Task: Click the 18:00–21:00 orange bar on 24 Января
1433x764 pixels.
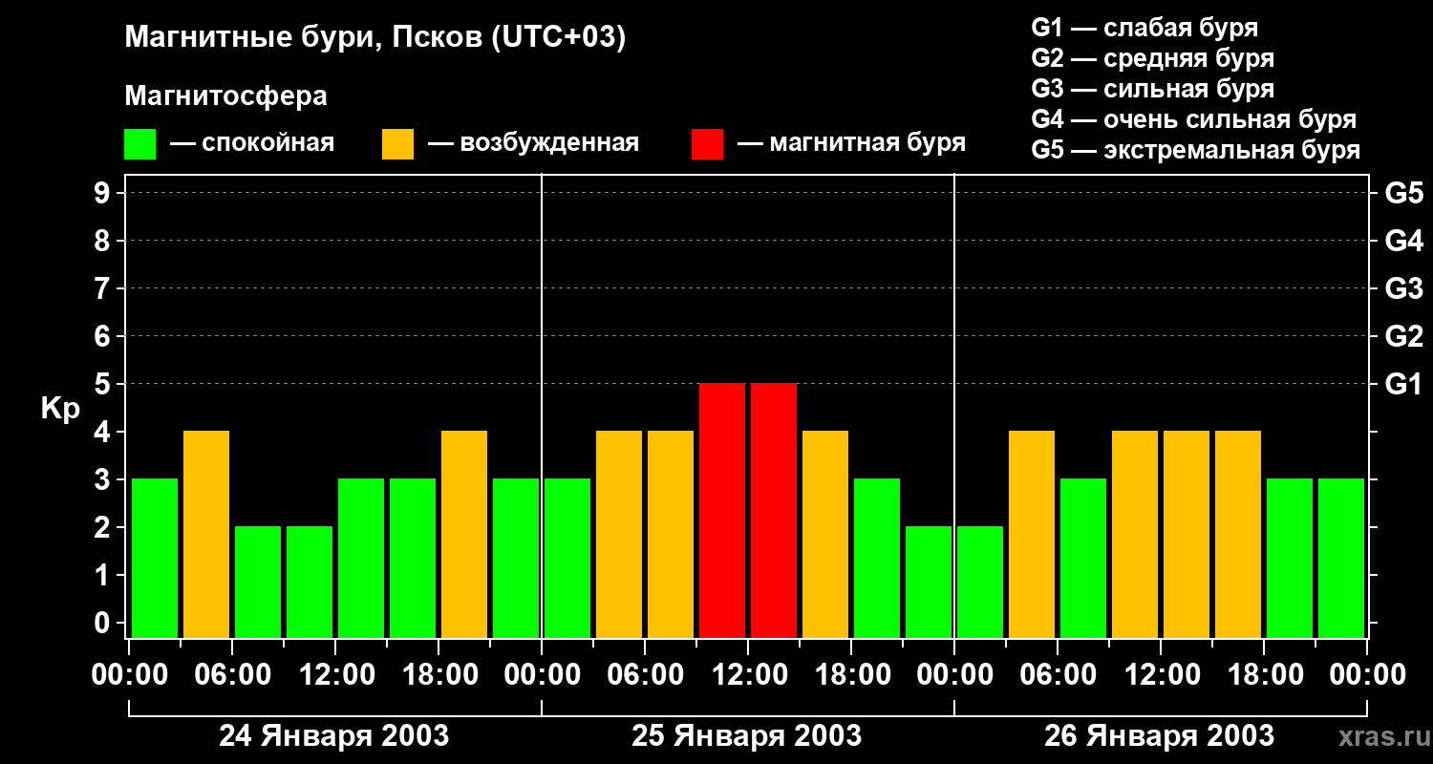Action: click(x=464, y=534)
